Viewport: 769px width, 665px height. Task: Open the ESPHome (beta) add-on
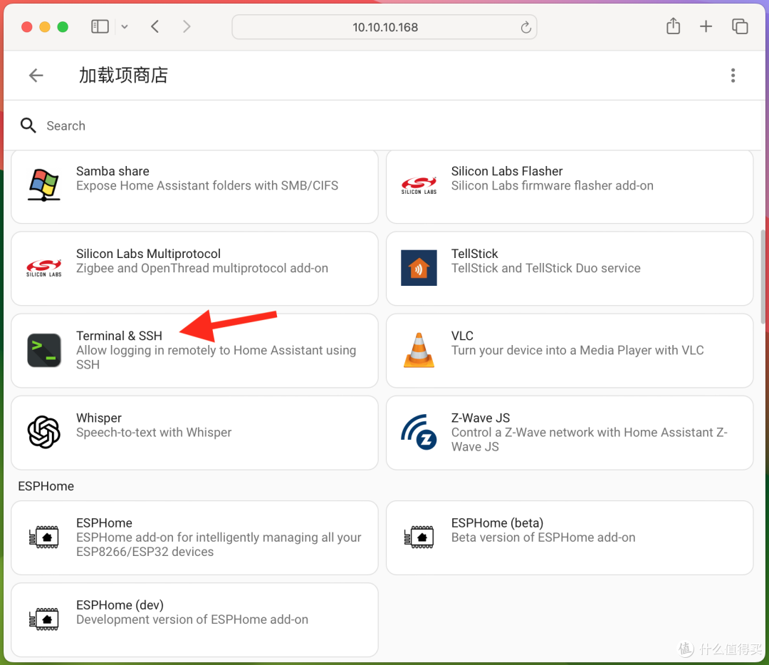[570, 537]
